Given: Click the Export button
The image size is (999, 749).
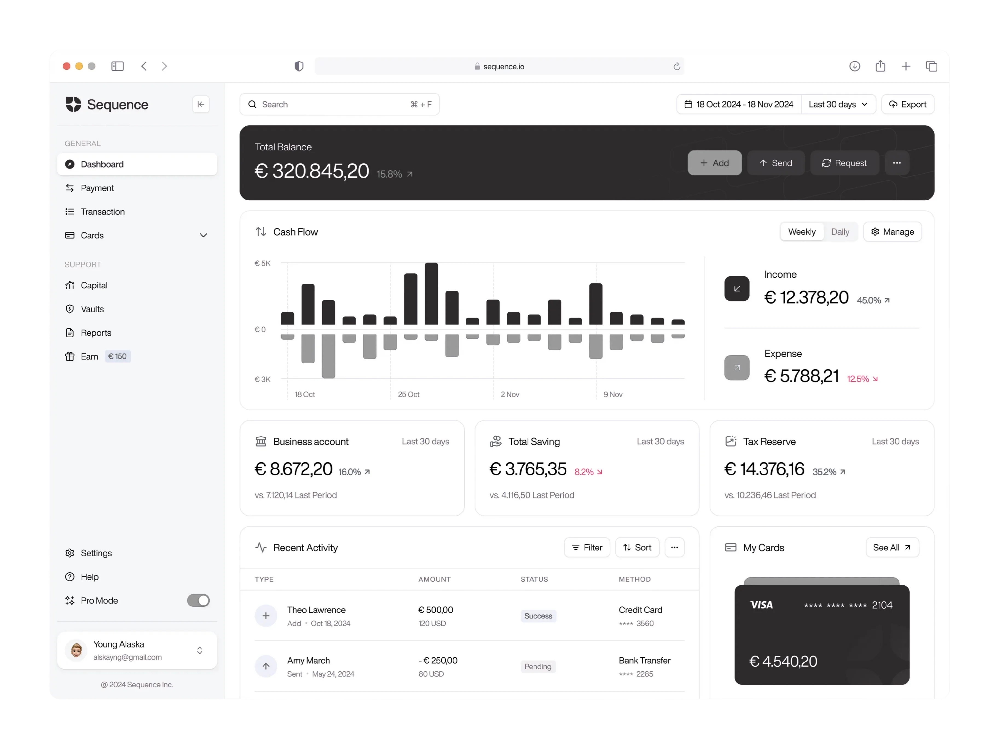Looking at the screenshot, I should 907,104.
